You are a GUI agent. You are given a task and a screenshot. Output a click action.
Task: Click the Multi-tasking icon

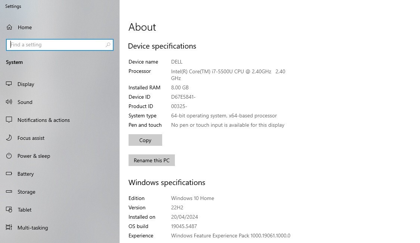tap(9, 227)
